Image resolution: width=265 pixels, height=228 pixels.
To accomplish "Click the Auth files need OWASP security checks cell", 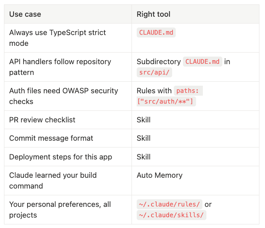I will coord(68,96).
